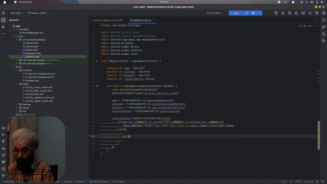Click the onCreate breadcrumb in status bar
The width and height of the screenshot is (327, 184).
[x=118, y=182]
